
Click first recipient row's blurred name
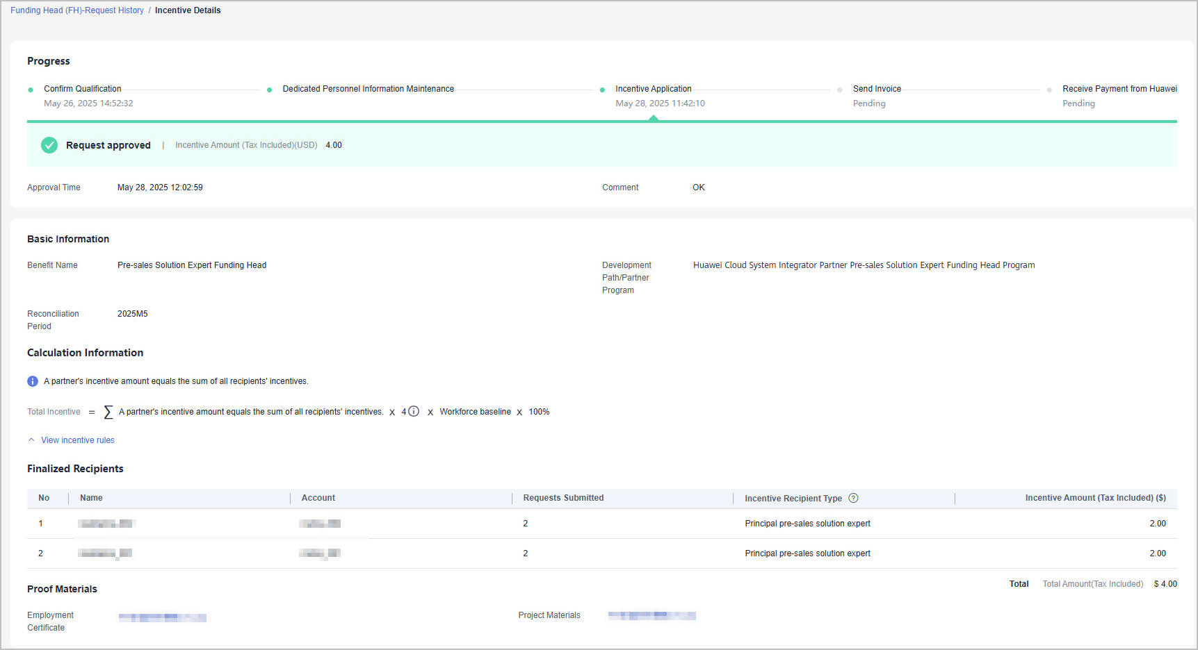pos(106,524)
